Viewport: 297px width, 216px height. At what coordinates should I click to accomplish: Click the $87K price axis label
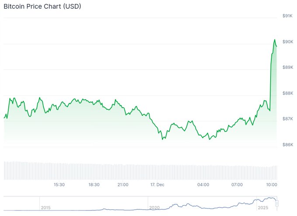tap(287, 119)
